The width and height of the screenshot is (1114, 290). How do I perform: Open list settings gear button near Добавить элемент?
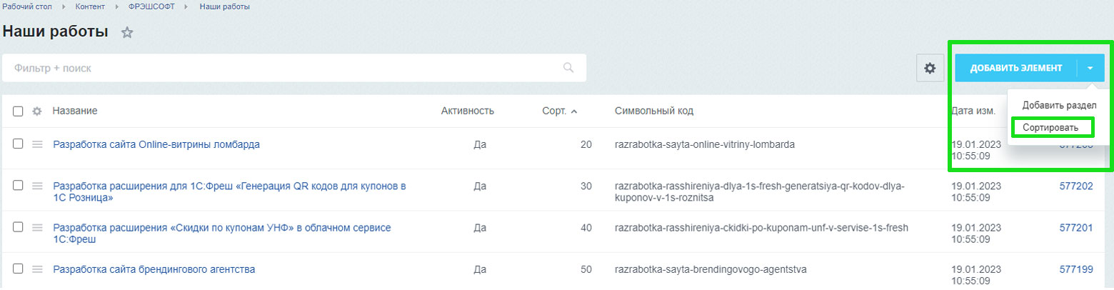(930, 68)
